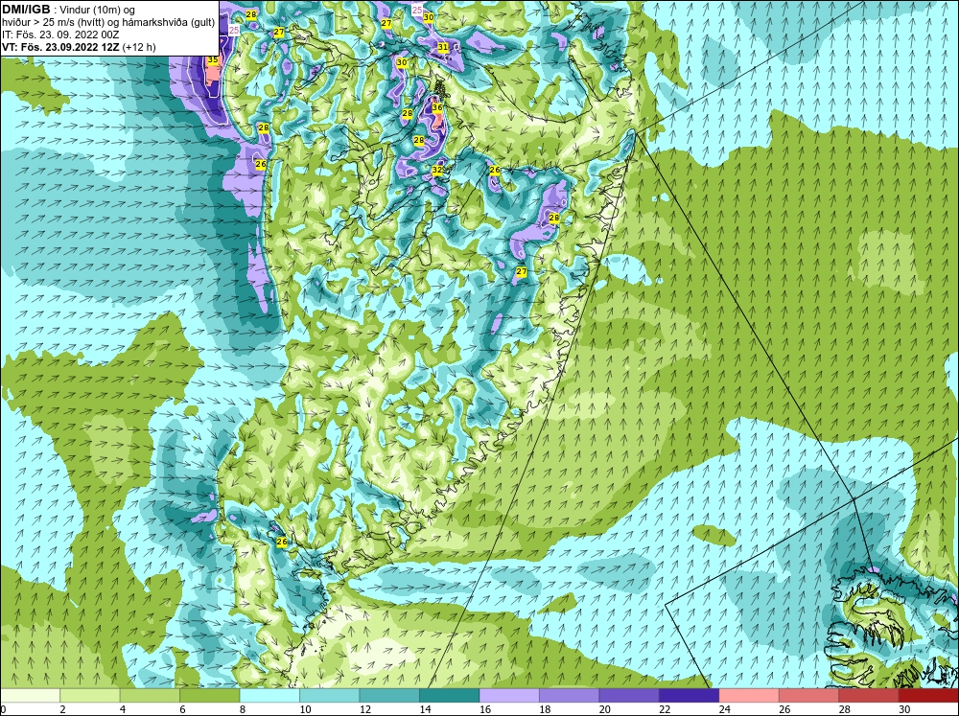This screenshot has height=716, width=959.
Task: Pick the 26–28 m/s salmon legend swatch
Action: tap(809, 695)
